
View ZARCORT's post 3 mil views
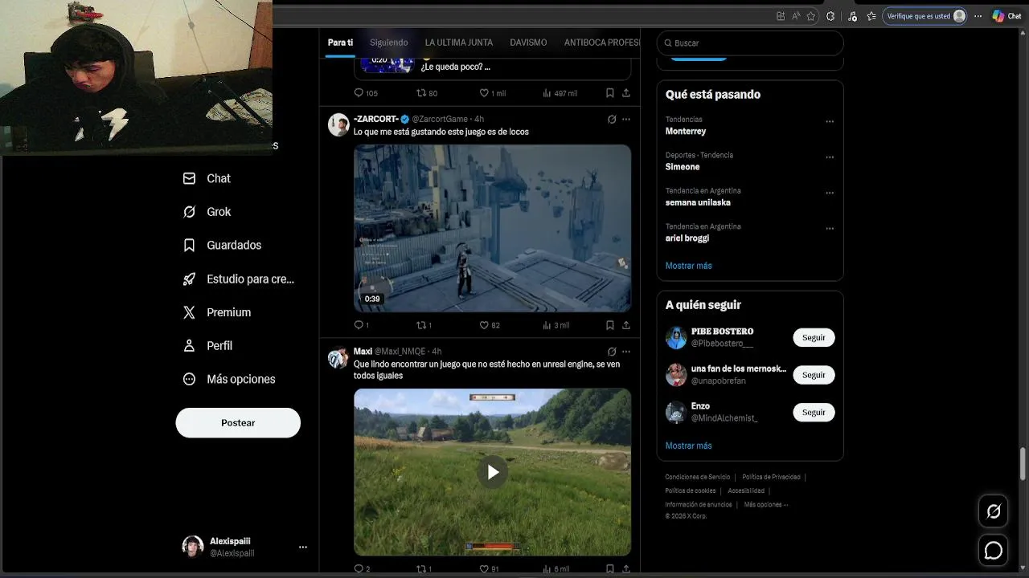556,325
